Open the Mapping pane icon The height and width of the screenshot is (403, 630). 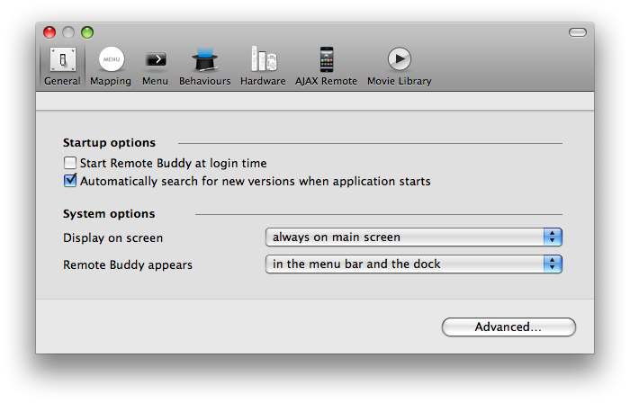point(111,60)
